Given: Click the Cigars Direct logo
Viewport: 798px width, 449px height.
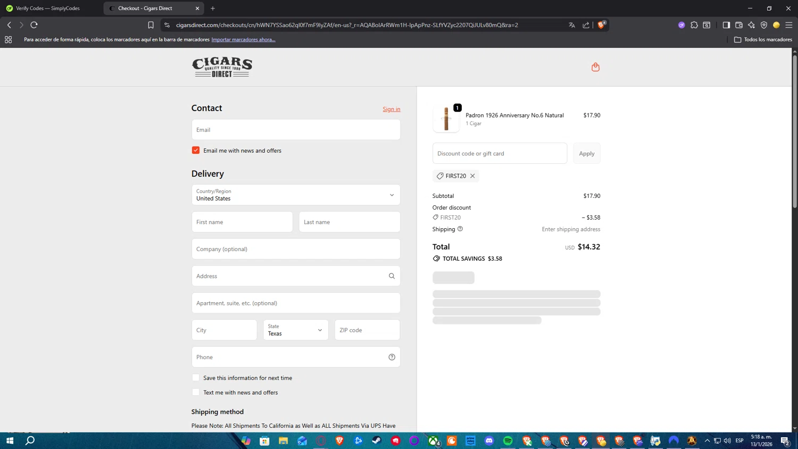Looking at the screenshot, I should 222,67.
